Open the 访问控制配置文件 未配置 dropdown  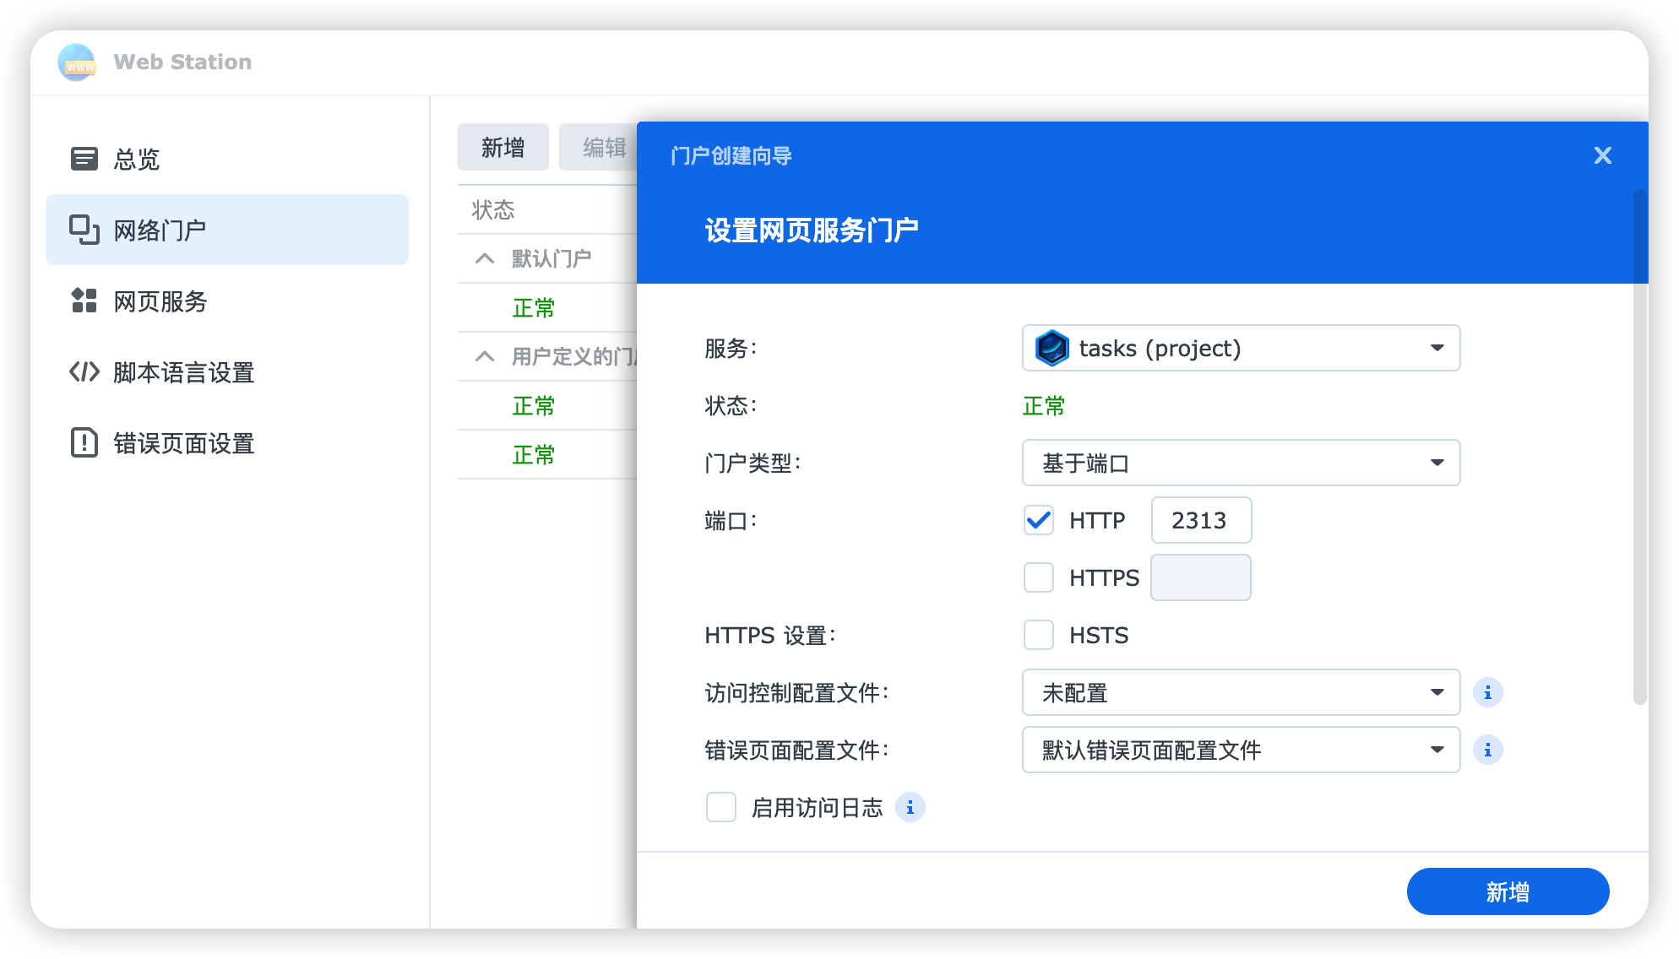(1240, 692)
